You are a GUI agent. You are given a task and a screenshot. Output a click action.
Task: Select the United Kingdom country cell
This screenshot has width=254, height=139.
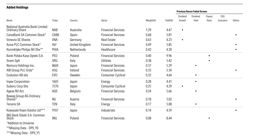[80, 45]
